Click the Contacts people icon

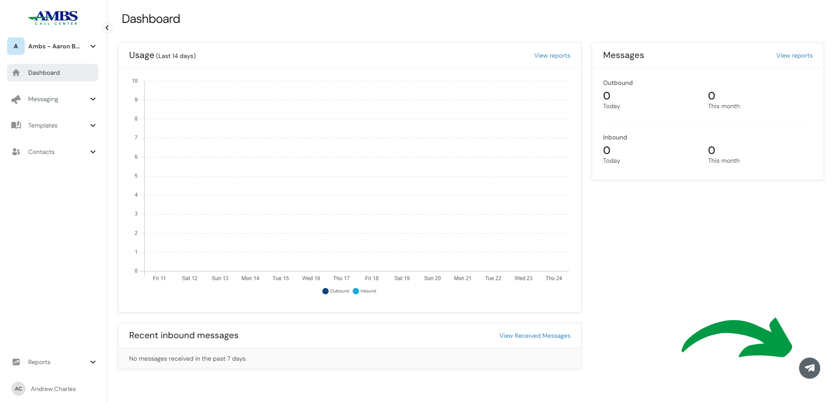(16, 152)
